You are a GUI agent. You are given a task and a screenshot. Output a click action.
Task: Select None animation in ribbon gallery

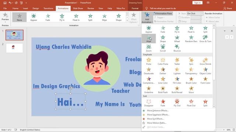(20, 17)
